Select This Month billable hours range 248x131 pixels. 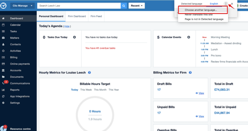100,90
